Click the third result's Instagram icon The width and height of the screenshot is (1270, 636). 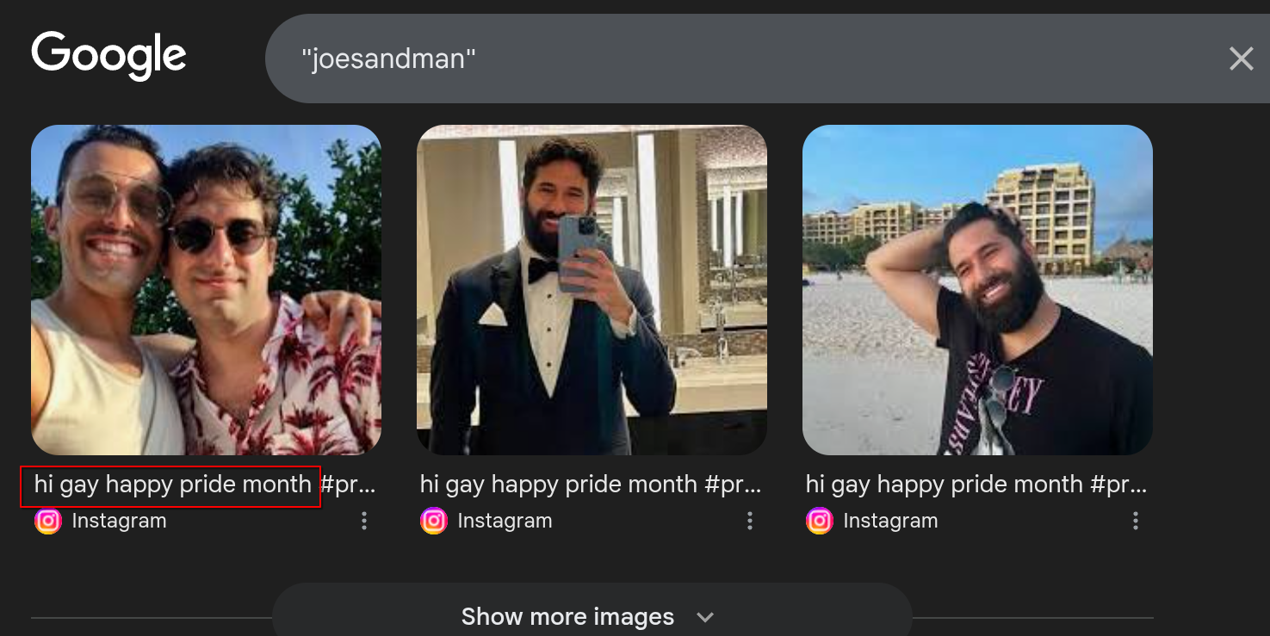point(820,521)
